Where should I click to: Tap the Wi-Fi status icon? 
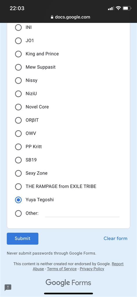click(x=118, y=8)
